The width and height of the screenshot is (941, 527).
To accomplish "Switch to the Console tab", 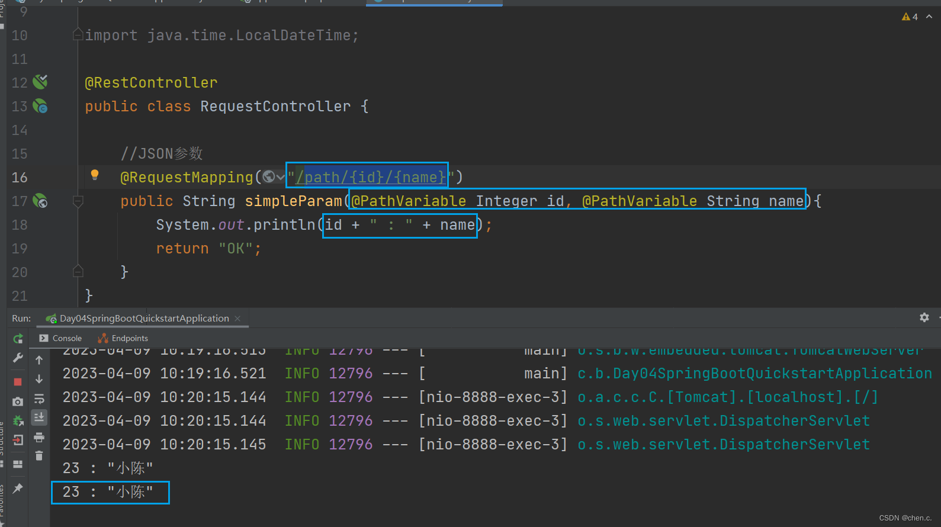I will [x=60, y=338].
